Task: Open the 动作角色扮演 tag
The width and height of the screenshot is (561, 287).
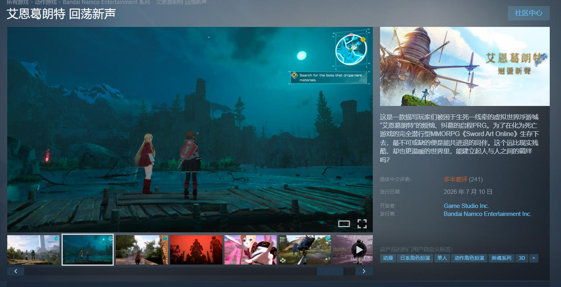Action: [469, 258]
